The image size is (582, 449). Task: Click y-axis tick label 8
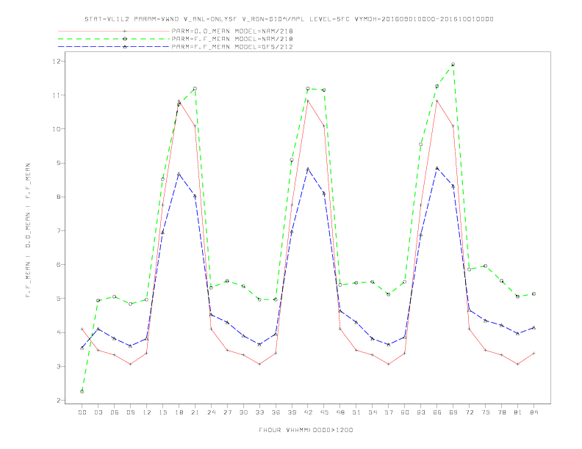(x=58, y=197)
